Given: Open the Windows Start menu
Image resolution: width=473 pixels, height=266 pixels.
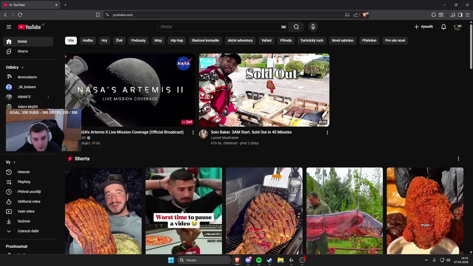Looking at the screenshot, I should 171,260.
